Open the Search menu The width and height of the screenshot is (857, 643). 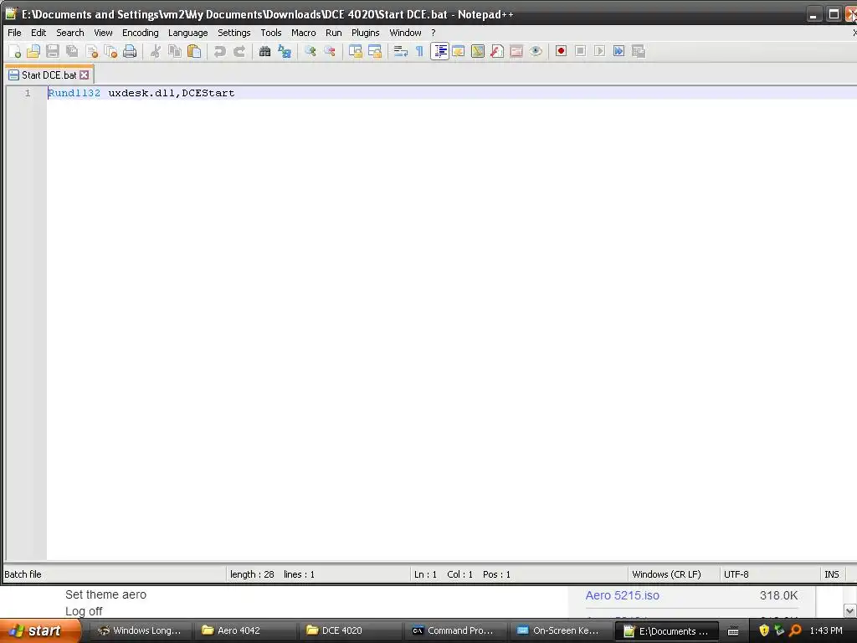coord(70,33)
